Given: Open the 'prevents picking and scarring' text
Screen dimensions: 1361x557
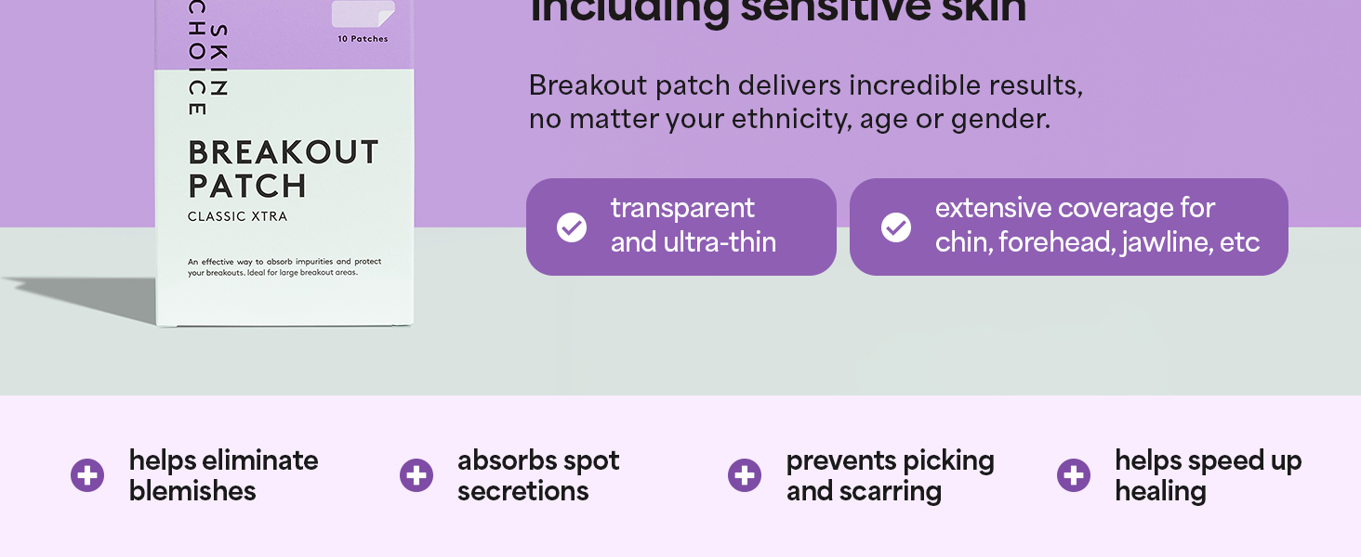Looking at the screenshot, I should click(x=890, y=475).
